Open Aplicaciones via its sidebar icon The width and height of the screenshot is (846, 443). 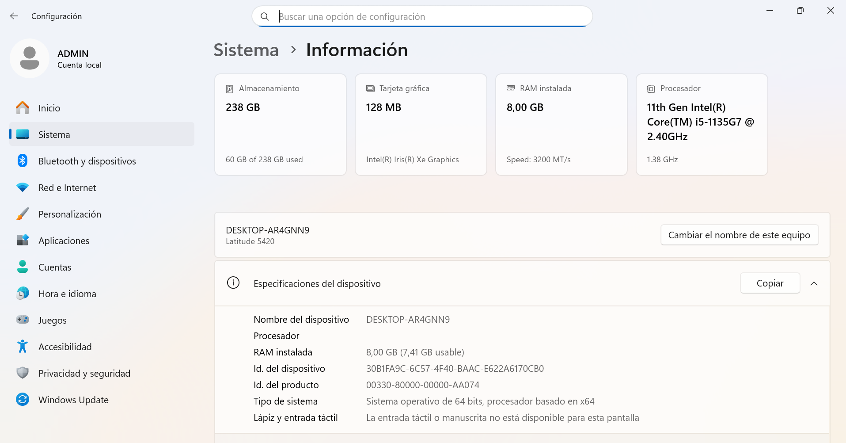[x=23, y=241]
